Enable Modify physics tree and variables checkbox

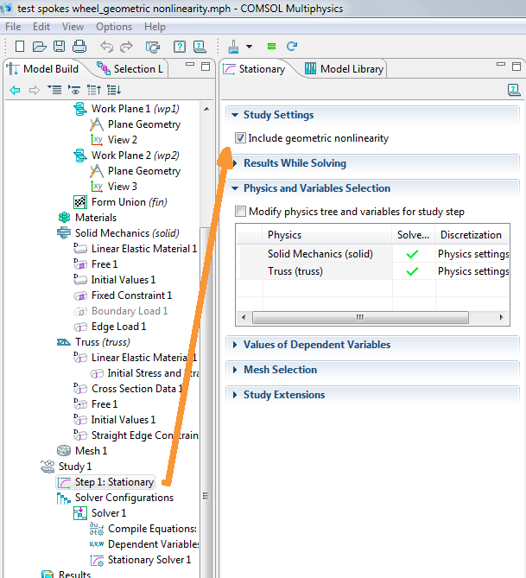coord(240,212)
